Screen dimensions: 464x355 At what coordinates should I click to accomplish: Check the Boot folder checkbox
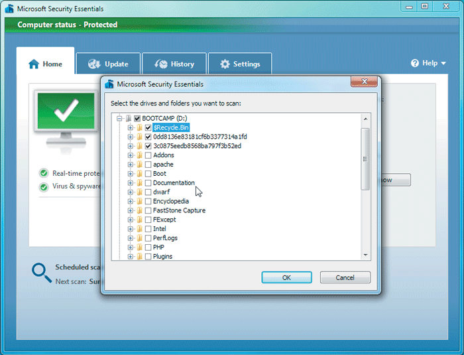pyautogui.click(x=148, y=174)
